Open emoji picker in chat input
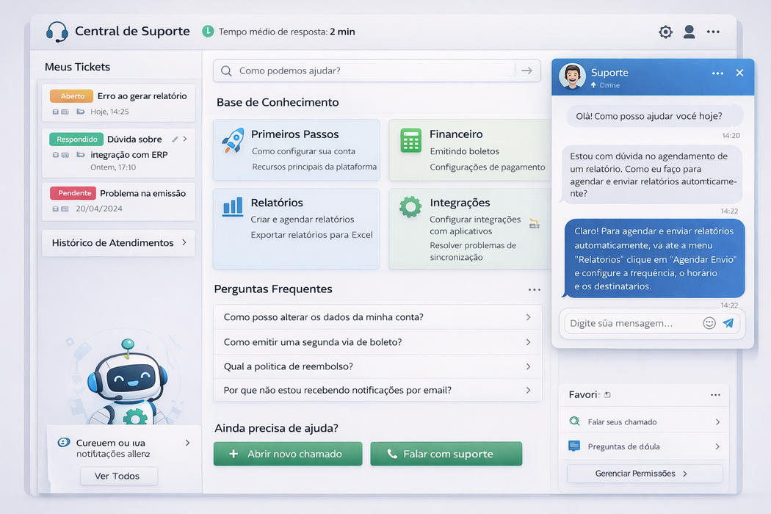 (x=709, y=323)
